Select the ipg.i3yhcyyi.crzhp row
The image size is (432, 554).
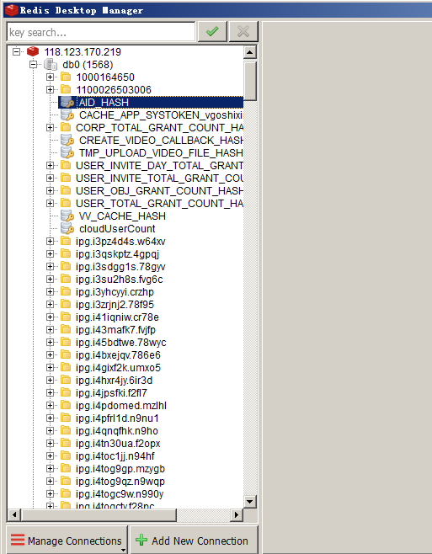click(x=115, y=292)
